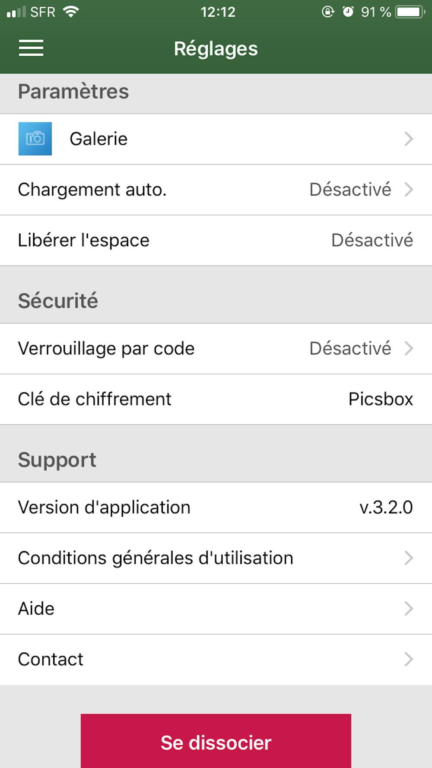This screenshot has width=432, height=768.
Task: Open Conditions générales d'utilisation
Action: tap(216, 558)
